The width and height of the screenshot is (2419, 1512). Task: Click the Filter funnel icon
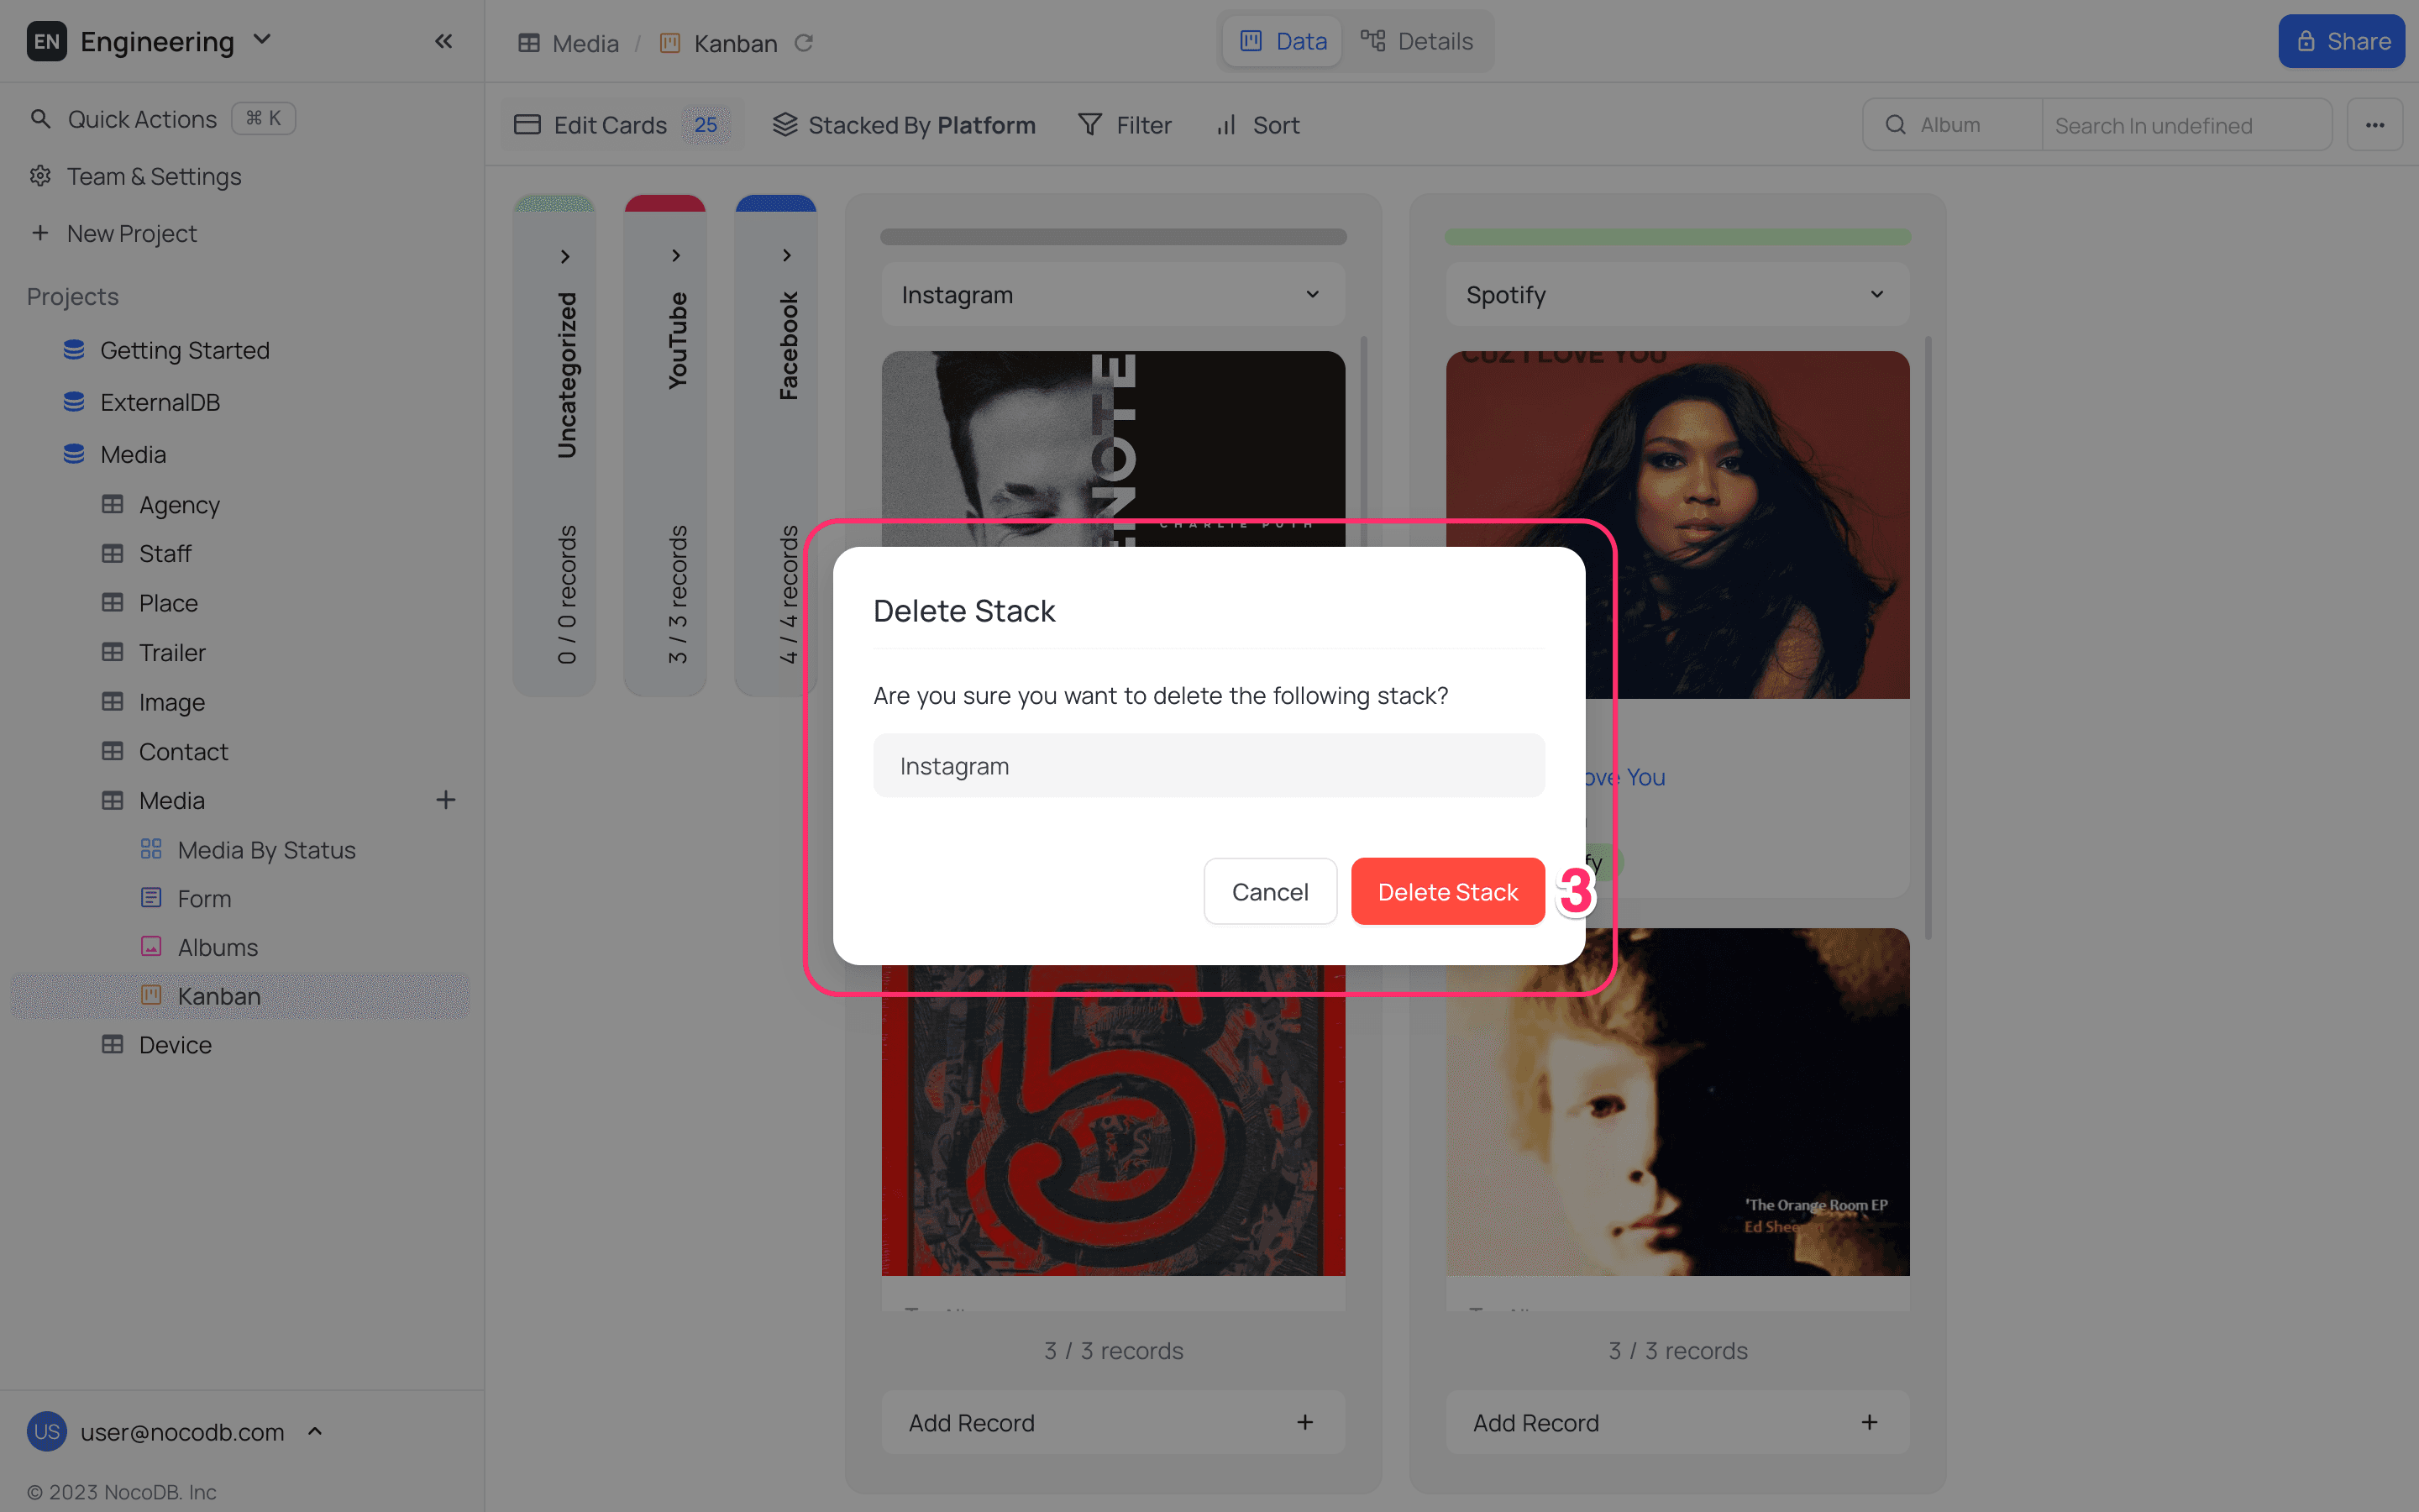[x=1089, y=125]
